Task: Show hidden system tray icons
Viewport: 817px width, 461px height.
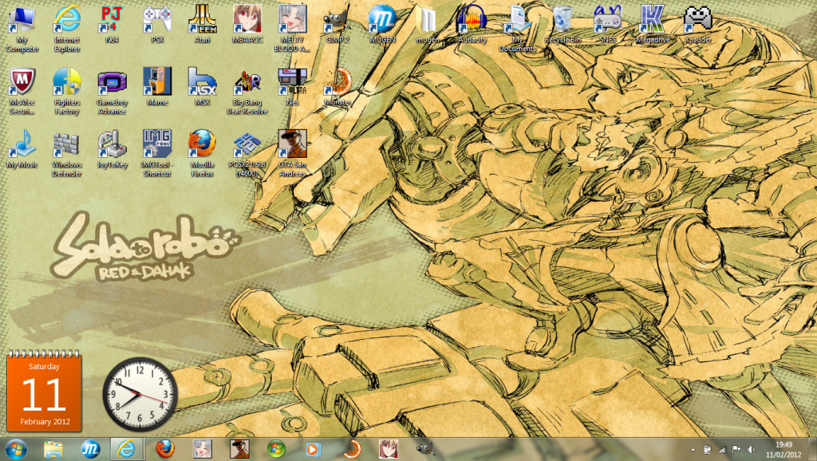Action: pyautogui.click(x=693, y=450)
